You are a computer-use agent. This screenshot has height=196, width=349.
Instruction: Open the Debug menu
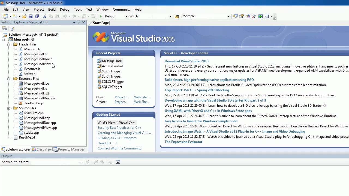pos(65,9)
